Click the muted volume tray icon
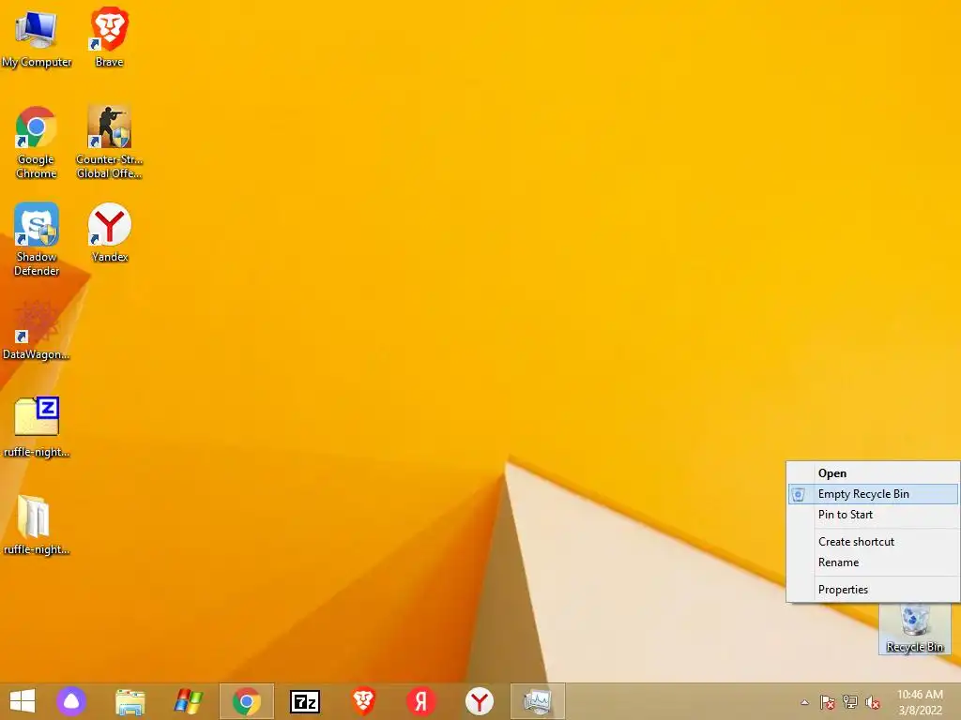The height and width of the screenshot is (720, 961). [873, 702]
